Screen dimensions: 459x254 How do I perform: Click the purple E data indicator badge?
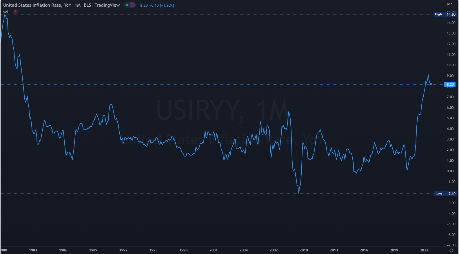coord(132,5)
